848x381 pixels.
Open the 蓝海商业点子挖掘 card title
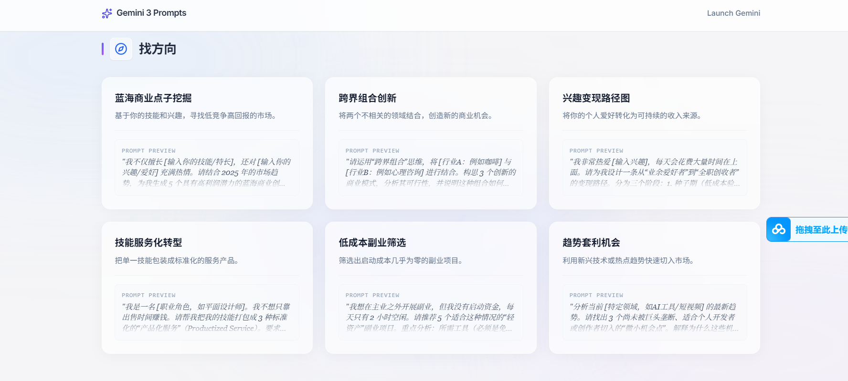153,98
